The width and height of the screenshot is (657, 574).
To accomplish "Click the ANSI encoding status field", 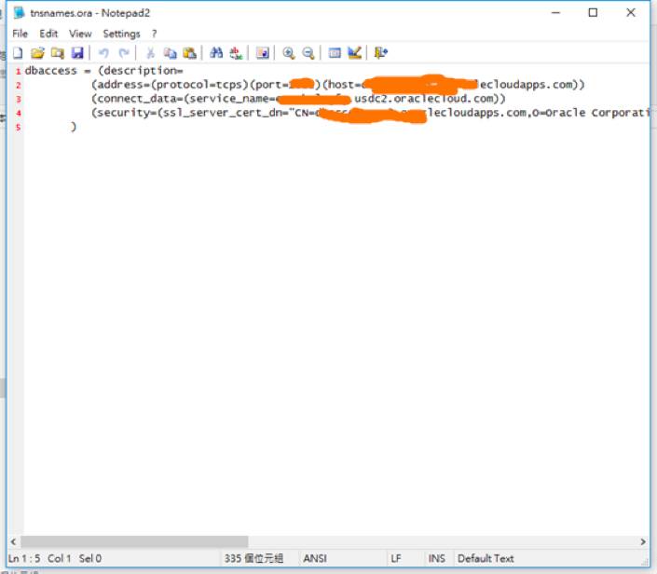I will 315,558.
